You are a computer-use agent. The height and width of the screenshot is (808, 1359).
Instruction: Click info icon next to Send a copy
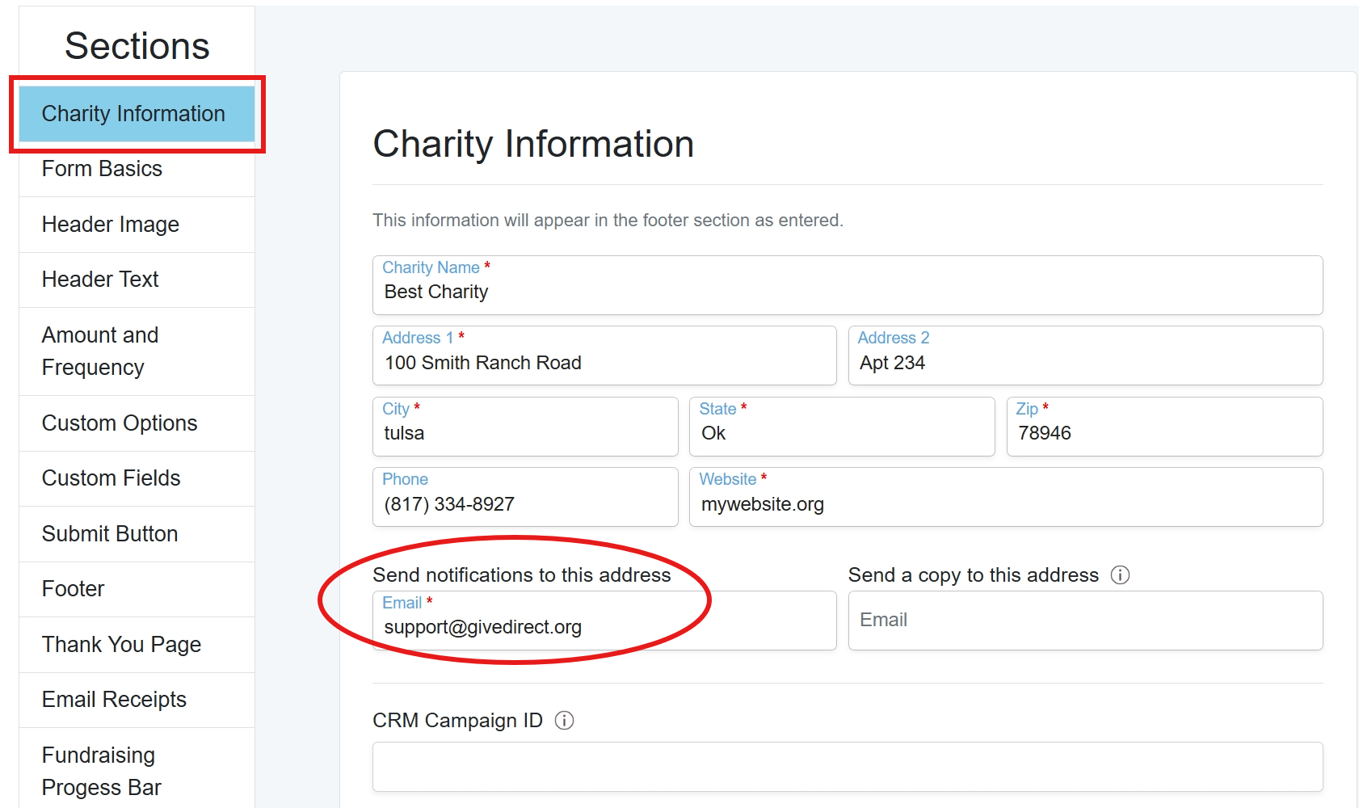1120,574
